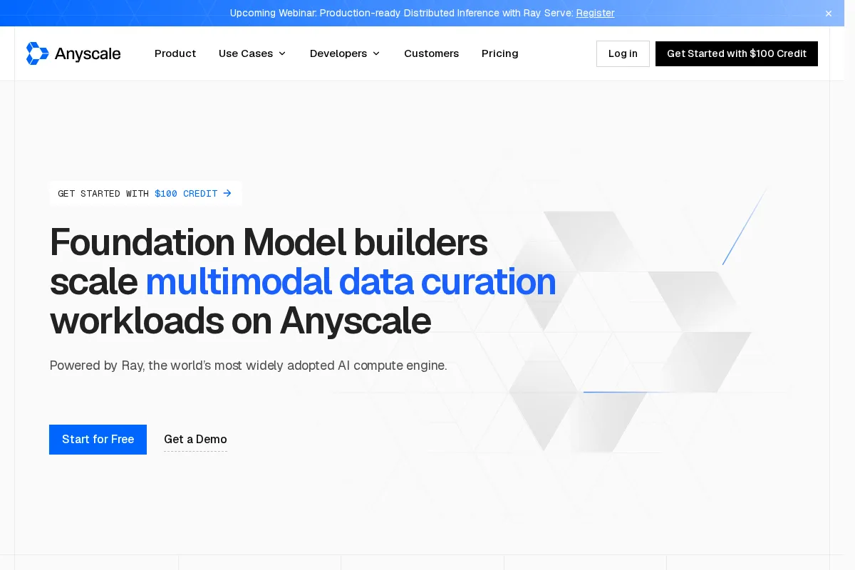
Task: Open the $100 CREDIT promo link
Action: coord(145,193)
